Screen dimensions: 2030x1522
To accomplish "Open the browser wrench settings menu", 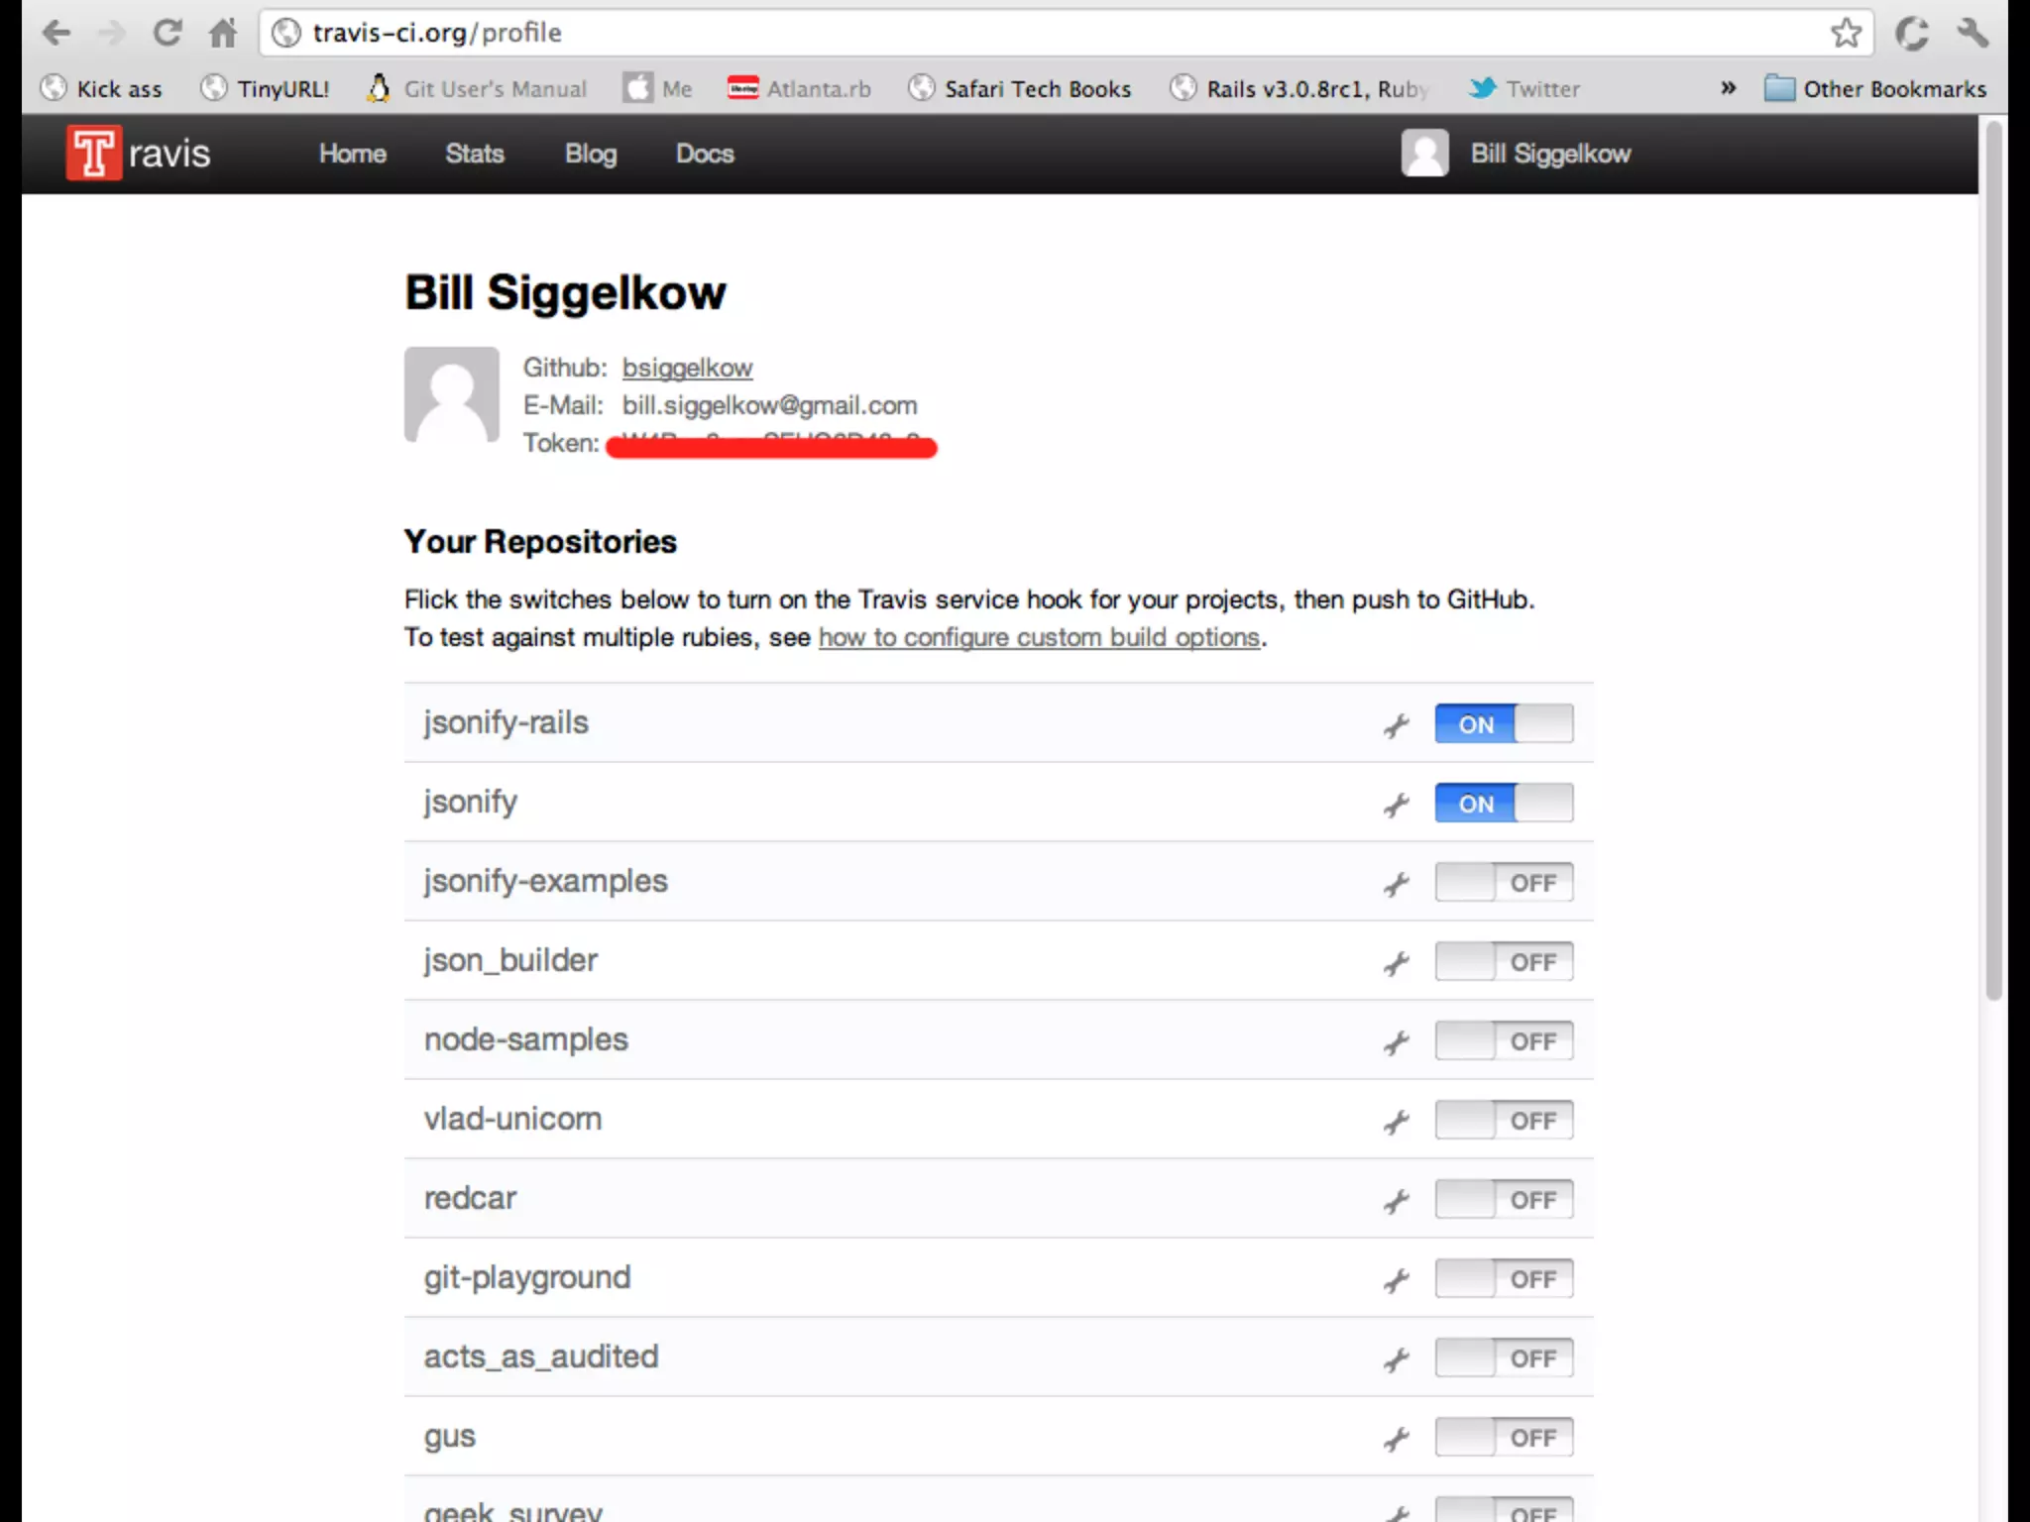I will (1973, 33).
